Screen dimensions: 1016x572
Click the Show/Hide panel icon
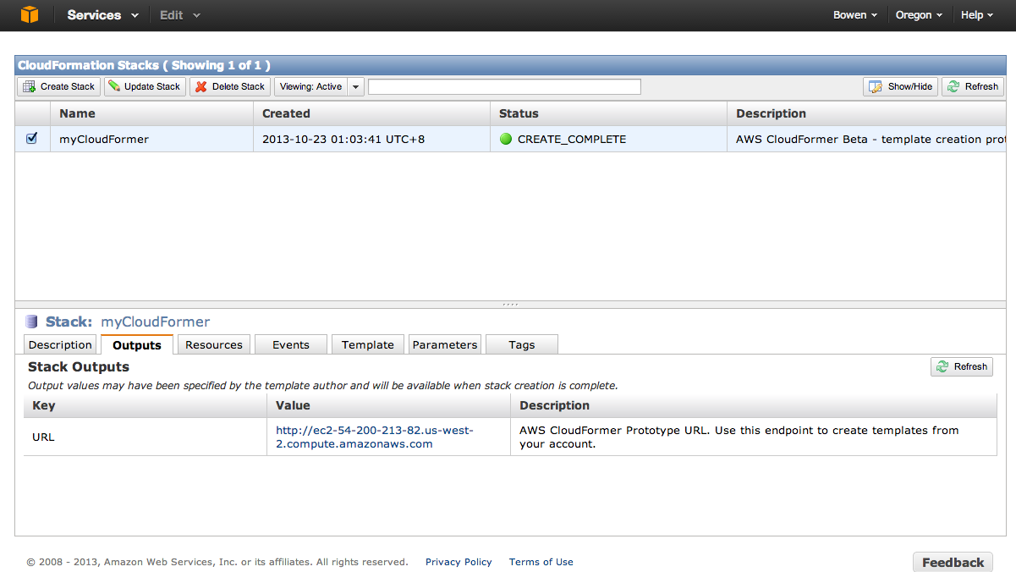pyautogui.click(x=876, y=86)
